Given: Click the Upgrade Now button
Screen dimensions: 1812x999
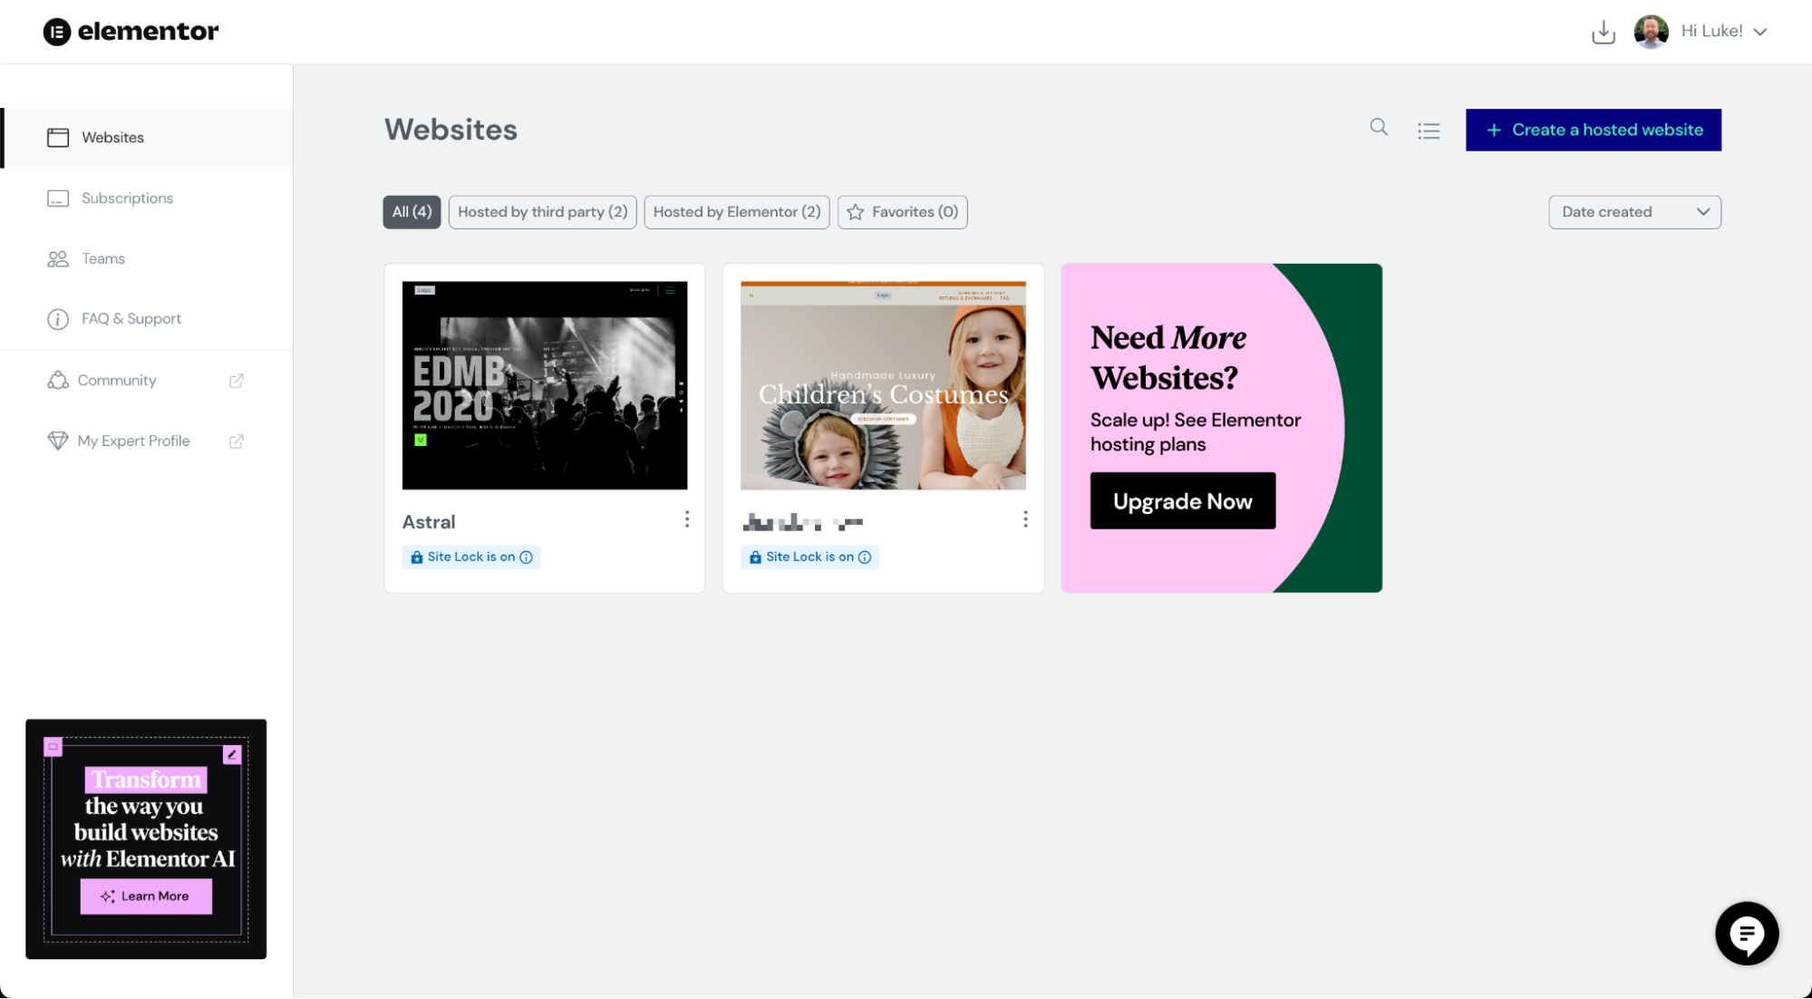Looking at the screenshot, I should point(1182,499).
